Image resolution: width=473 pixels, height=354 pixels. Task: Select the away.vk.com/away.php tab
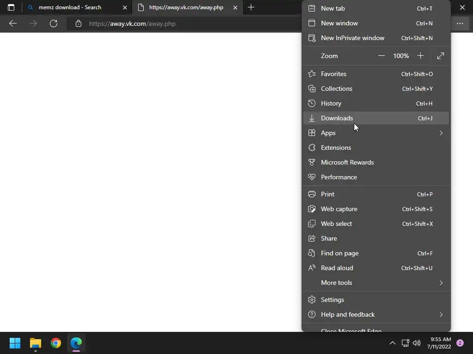click(187, 7)
